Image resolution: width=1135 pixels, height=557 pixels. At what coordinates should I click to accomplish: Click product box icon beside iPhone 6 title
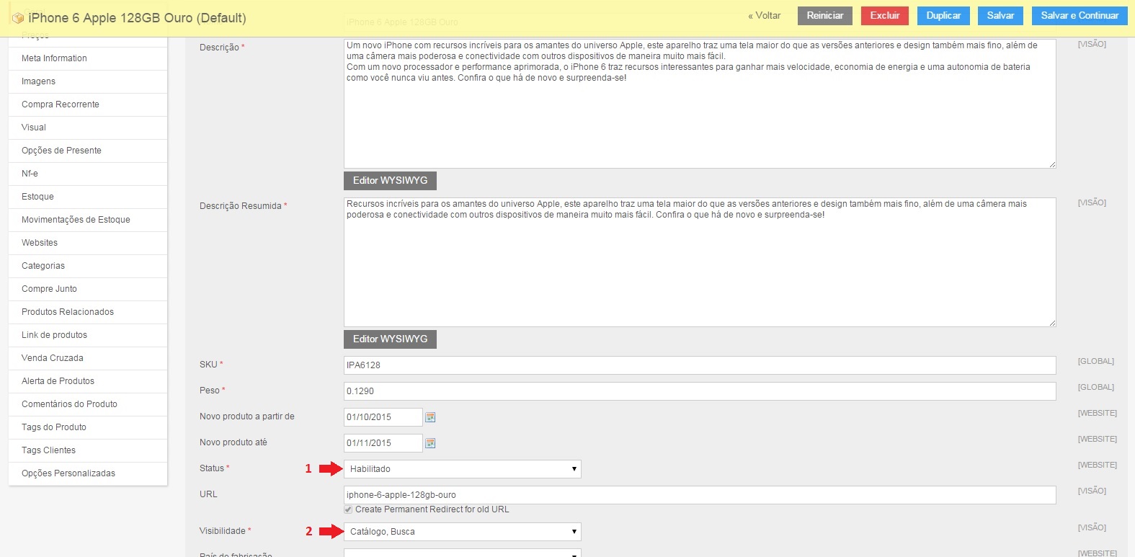[x=18, y=17]
